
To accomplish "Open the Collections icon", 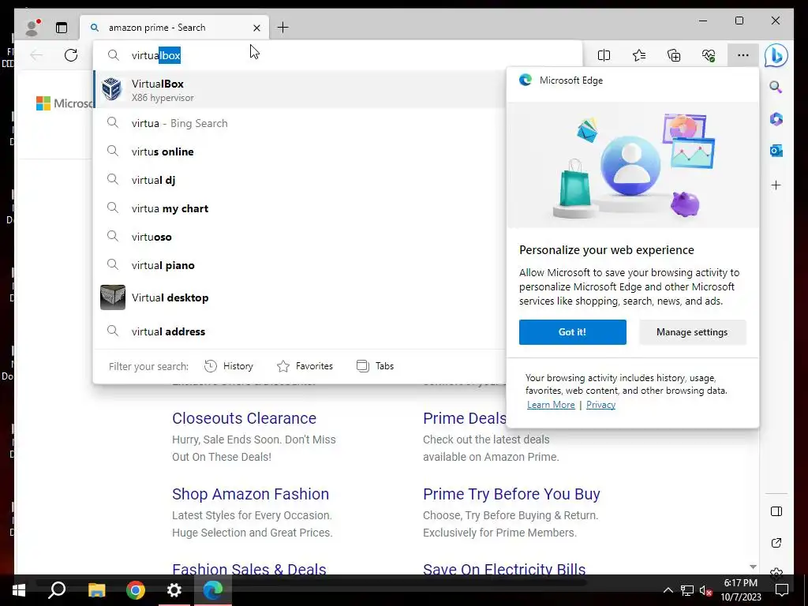I will [x=674, y=55].
